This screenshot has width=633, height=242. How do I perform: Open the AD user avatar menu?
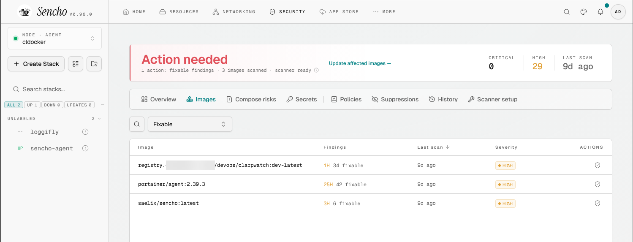click(618, 12)
